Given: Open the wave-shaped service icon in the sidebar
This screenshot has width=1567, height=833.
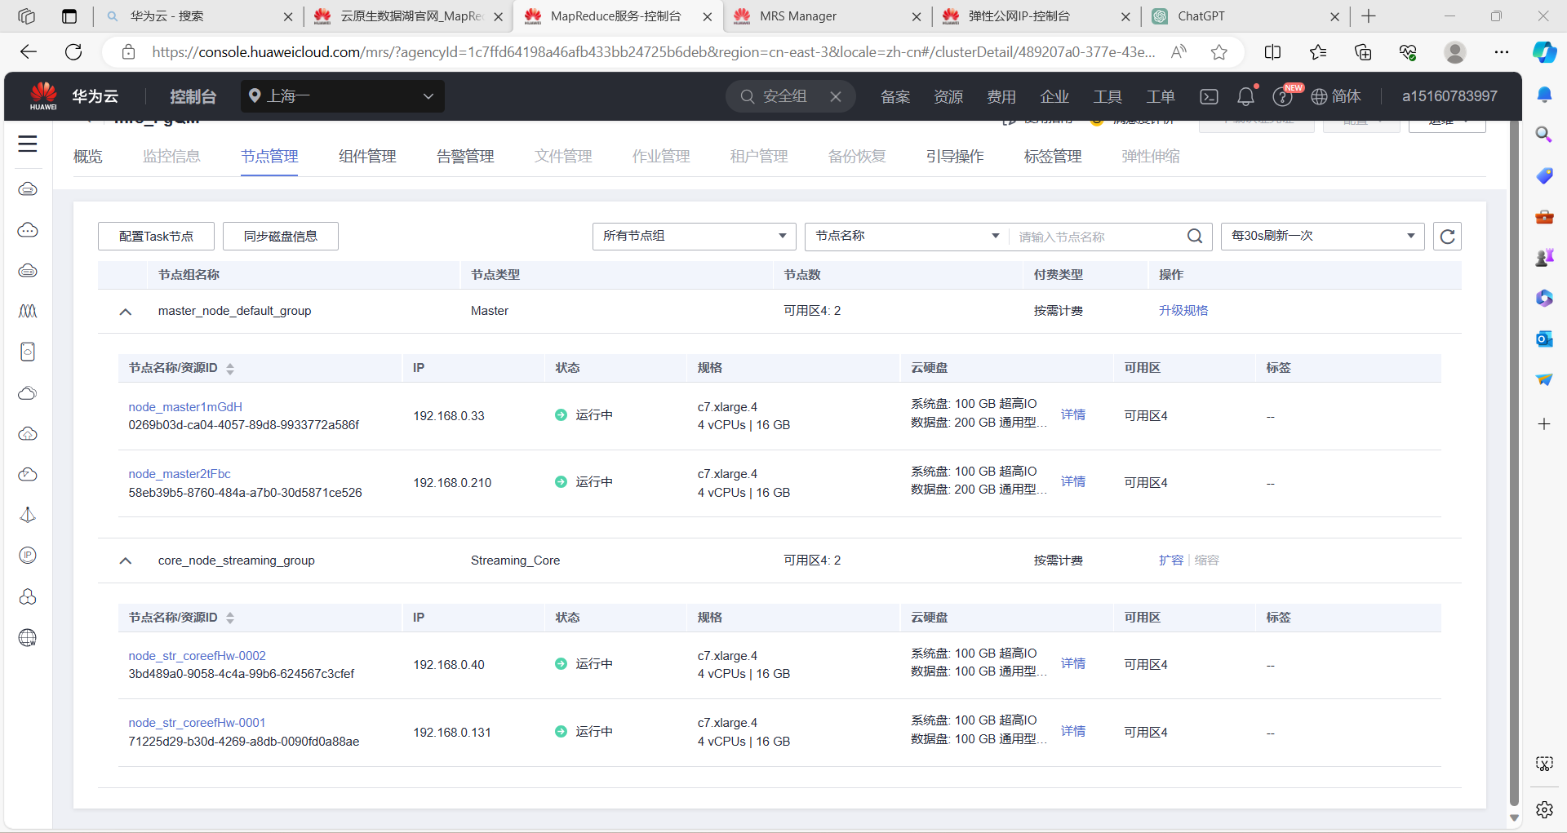Looking at the screenshot, I should (x=28, y=311).
